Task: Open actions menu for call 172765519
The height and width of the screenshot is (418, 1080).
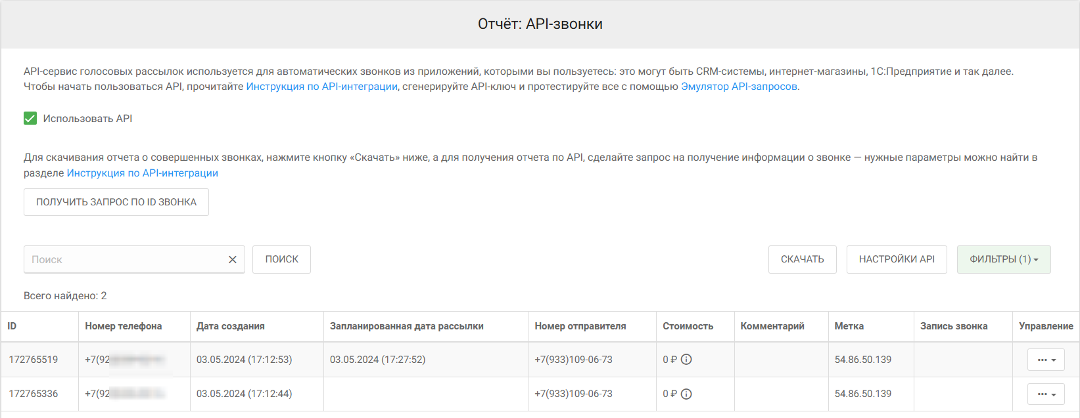Action: pyautogui.click(x=1045, y=360)
